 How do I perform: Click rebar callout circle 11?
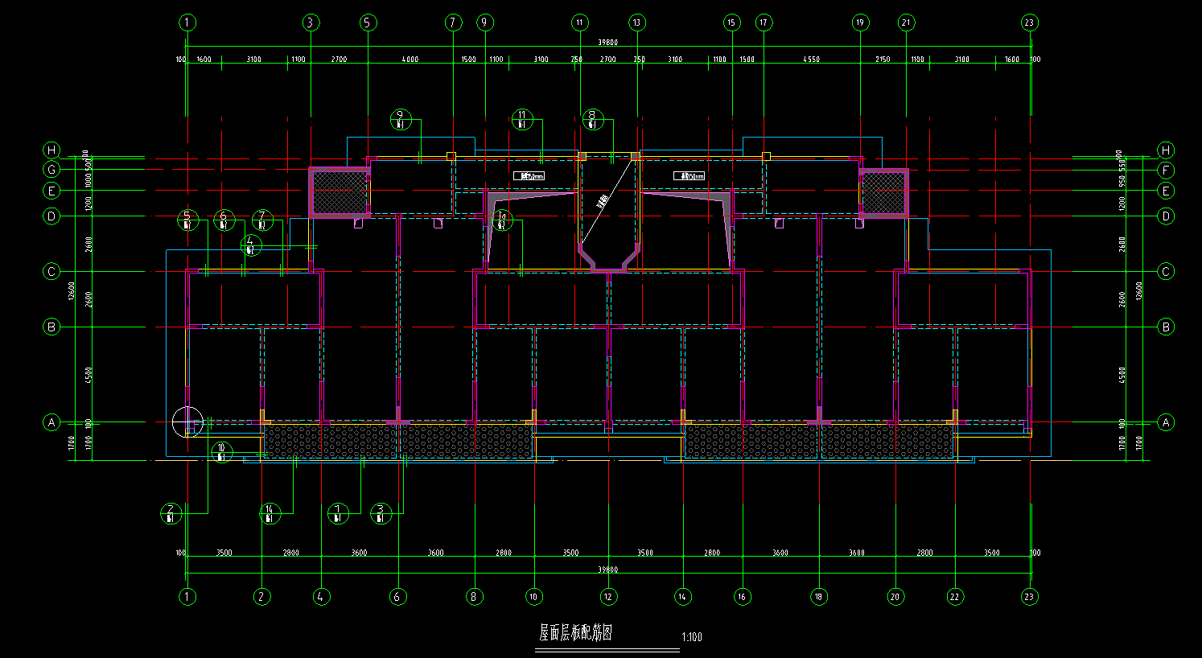click(522, 120)
